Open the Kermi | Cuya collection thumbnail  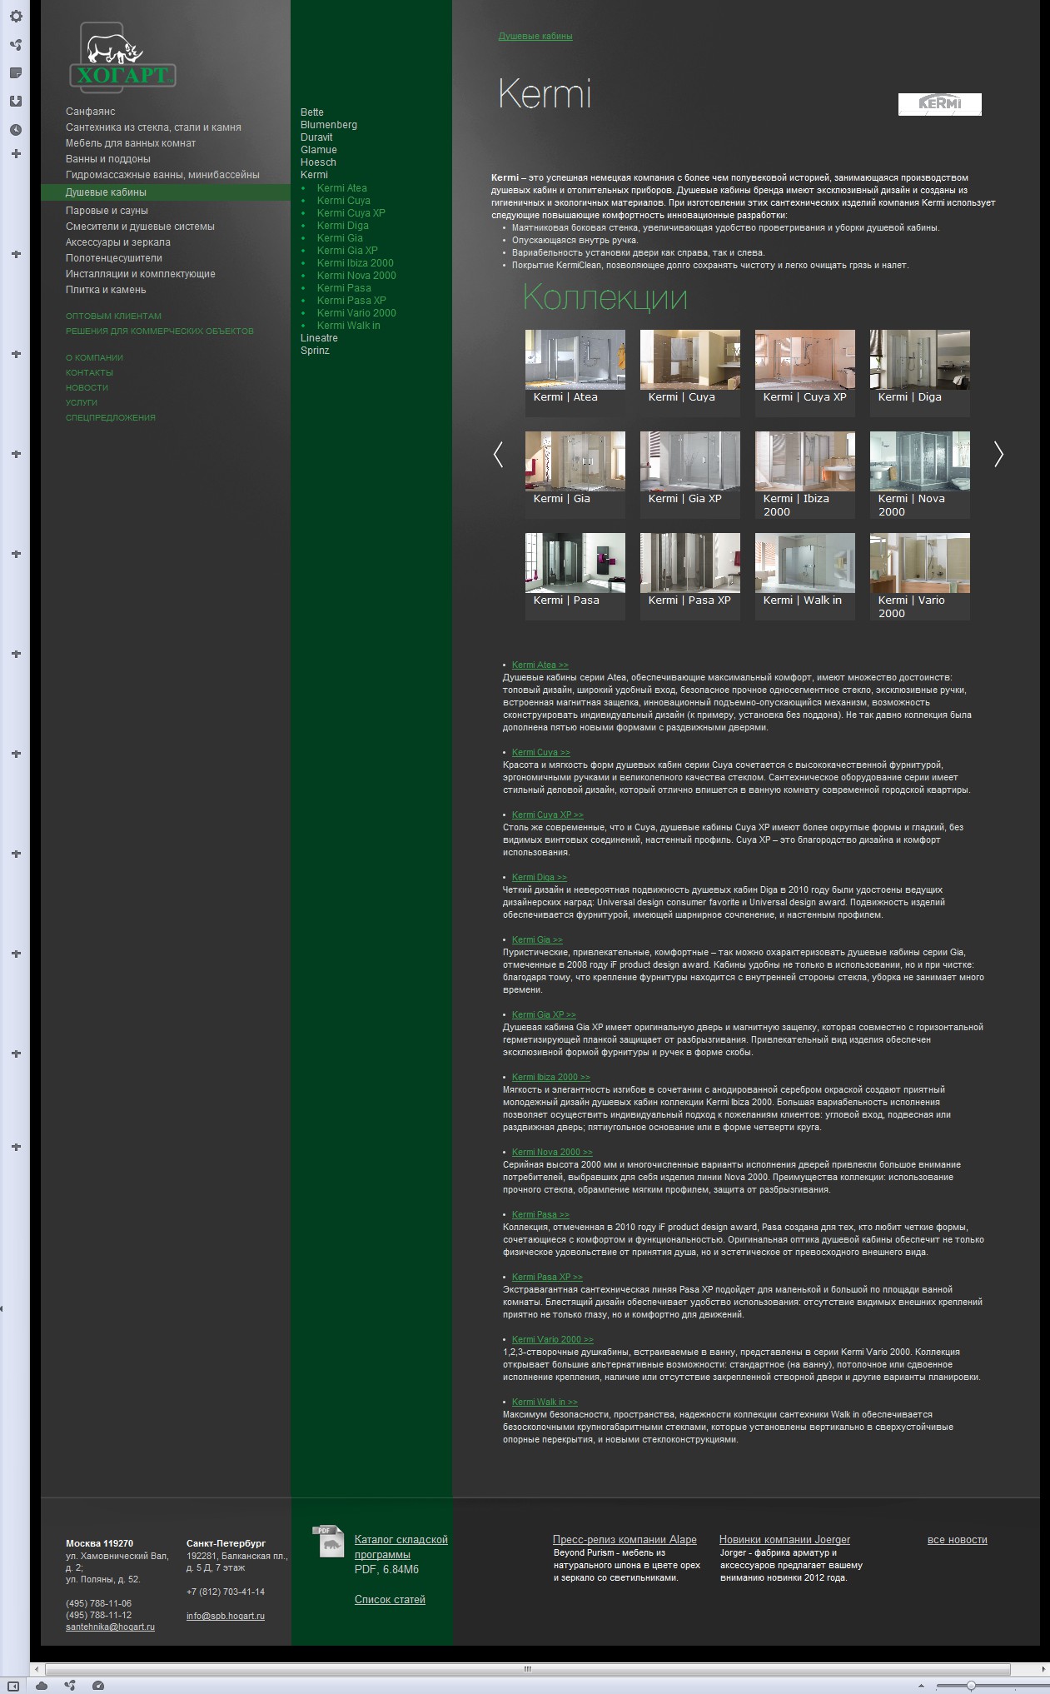[x=689, y=373]
